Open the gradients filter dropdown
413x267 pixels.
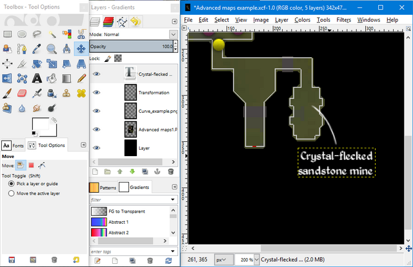(173, 200)
